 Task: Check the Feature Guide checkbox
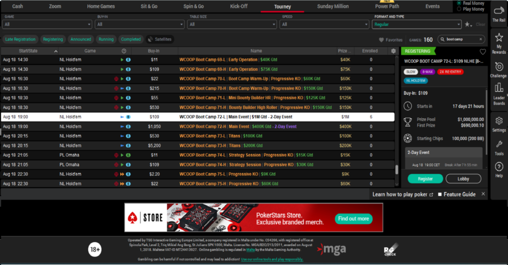coord(440,195)
